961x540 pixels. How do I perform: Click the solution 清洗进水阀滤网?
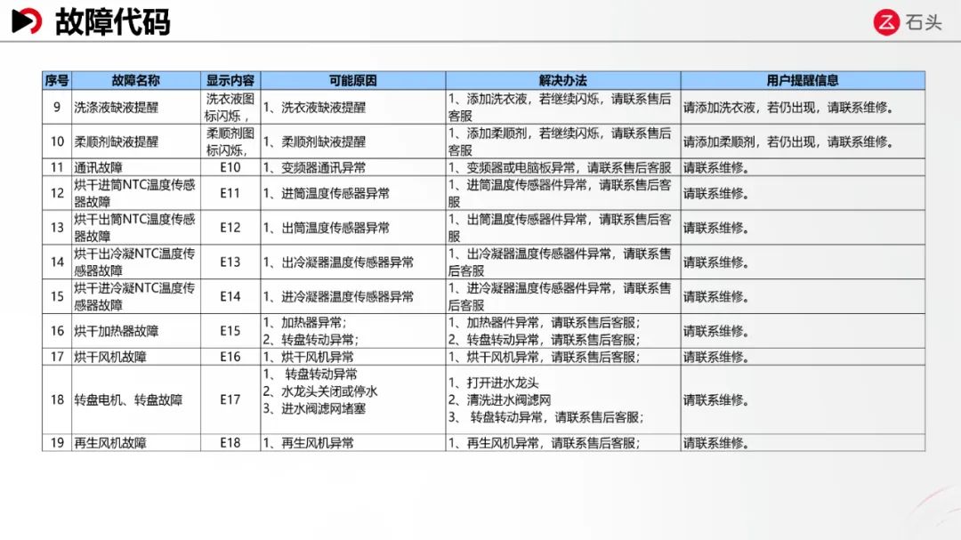tap(509, 399)
